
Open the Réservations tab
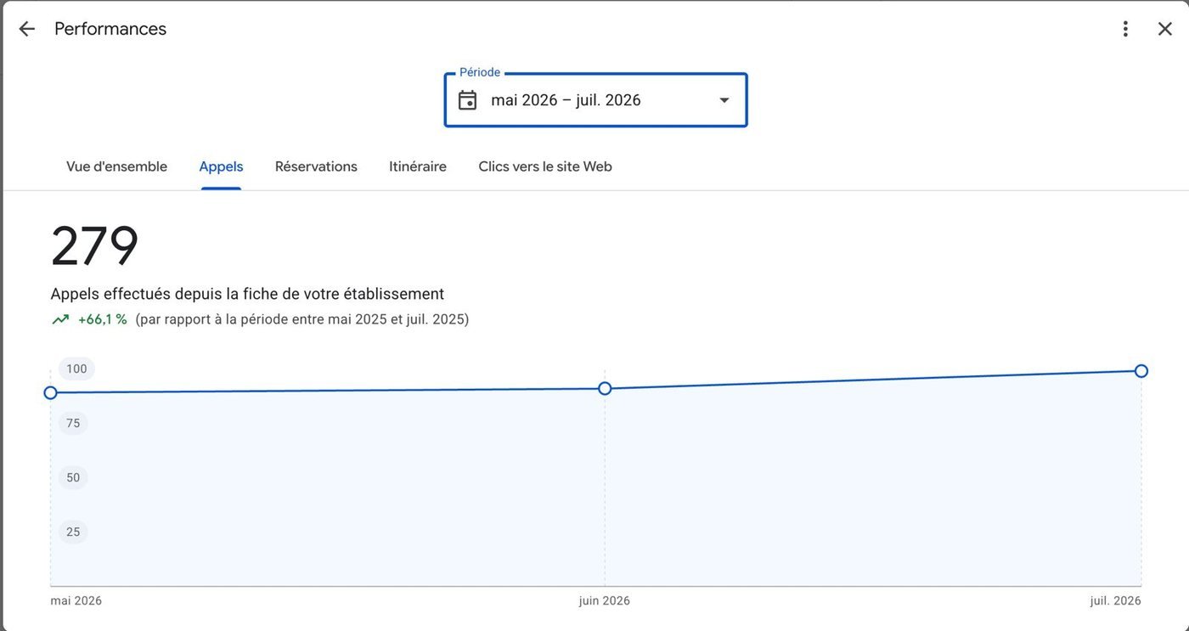(x=316, y=166)
